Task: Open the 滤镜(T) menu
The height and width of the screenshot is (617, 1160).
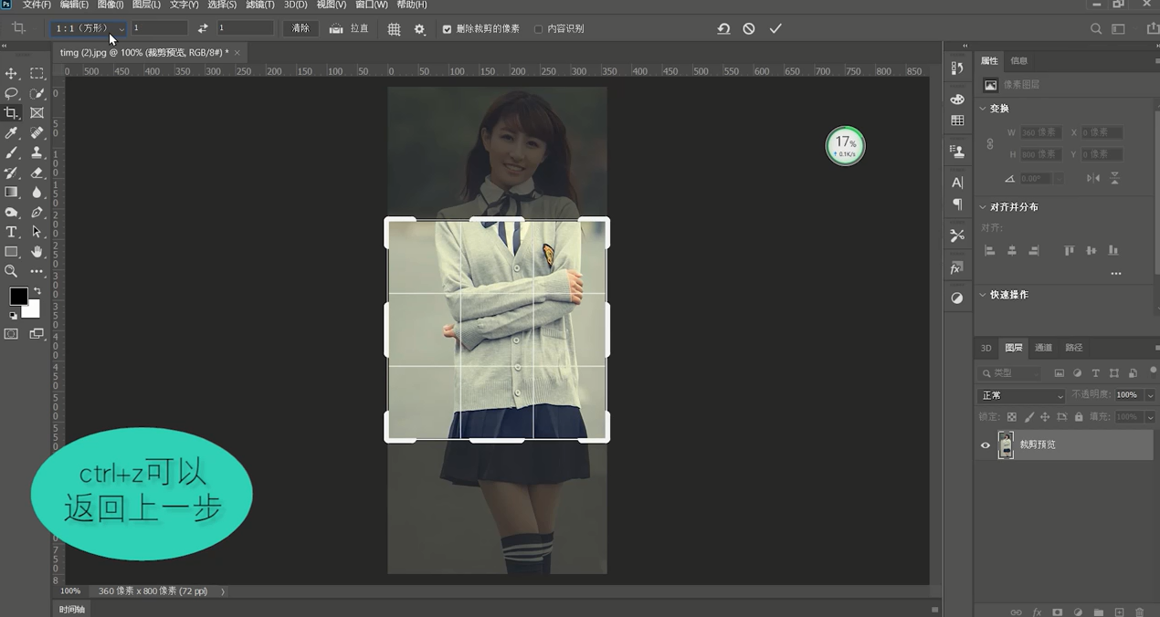Action: tap(259, 5)
